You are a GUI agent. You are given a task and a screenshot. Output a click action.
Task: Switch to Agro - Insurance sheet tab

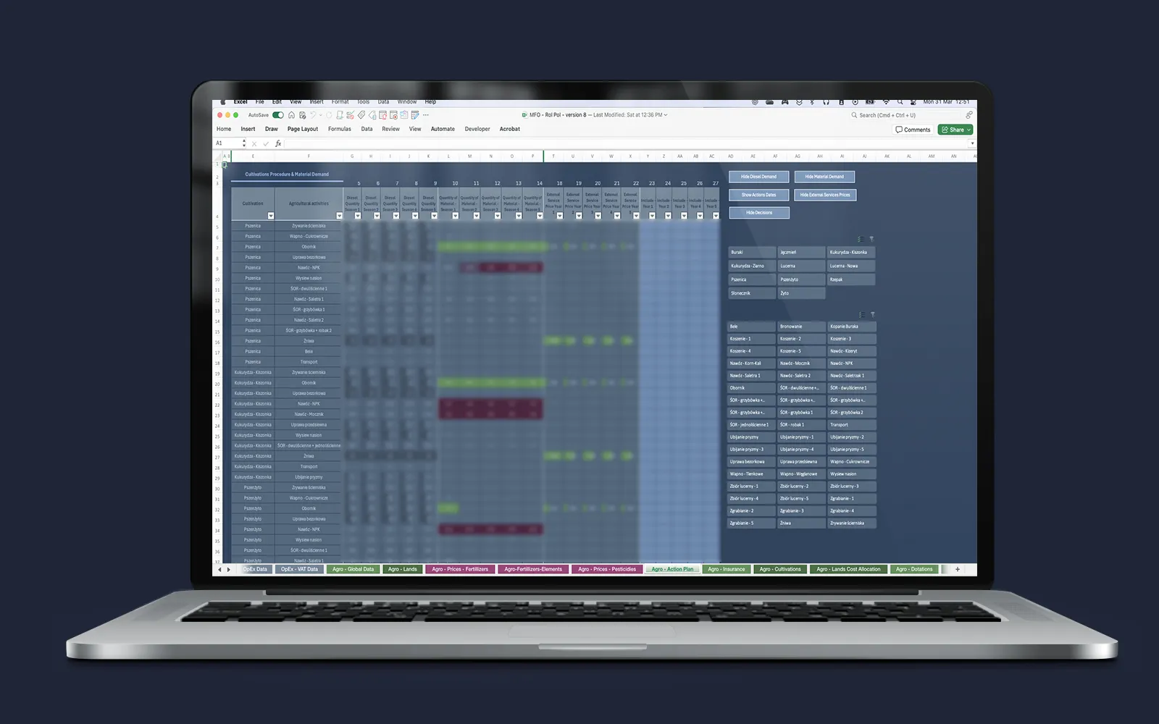[726, 569]
